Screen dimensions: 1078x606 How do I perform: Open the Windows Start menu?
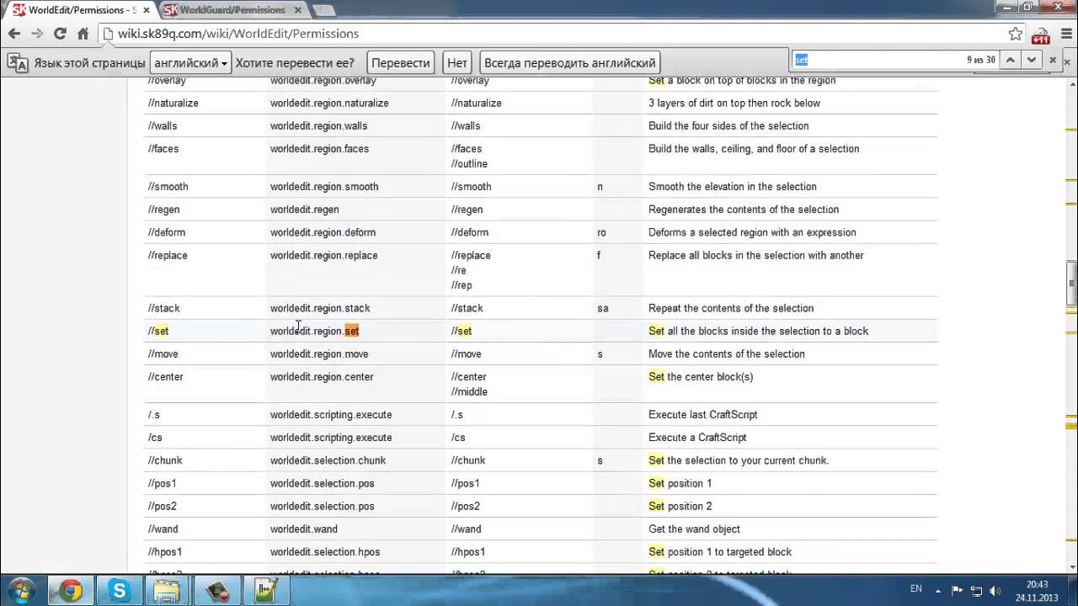click(20, 590)
